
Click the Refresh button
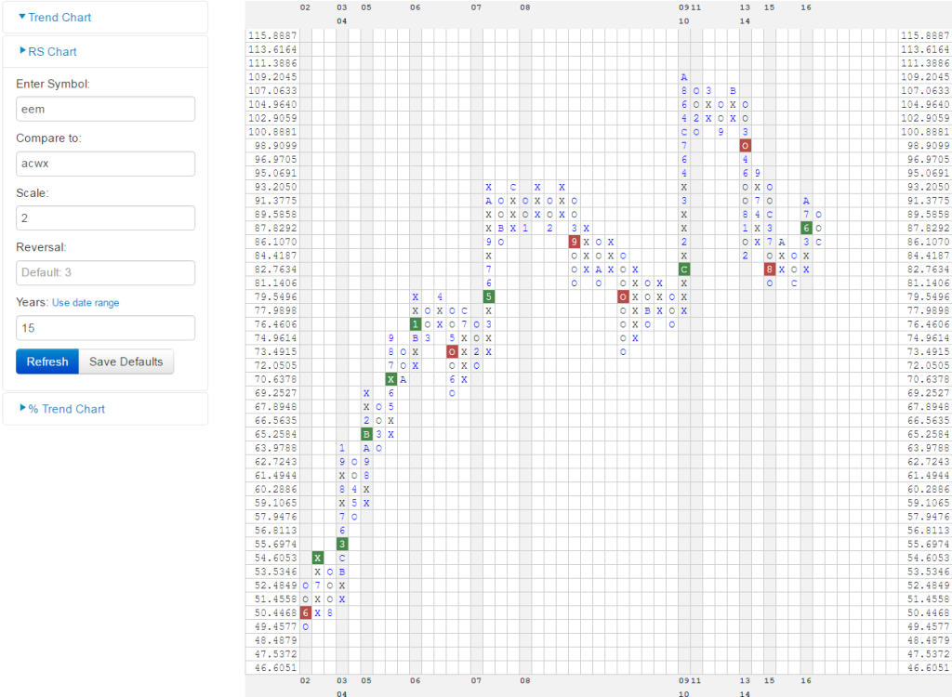[46, 362]
